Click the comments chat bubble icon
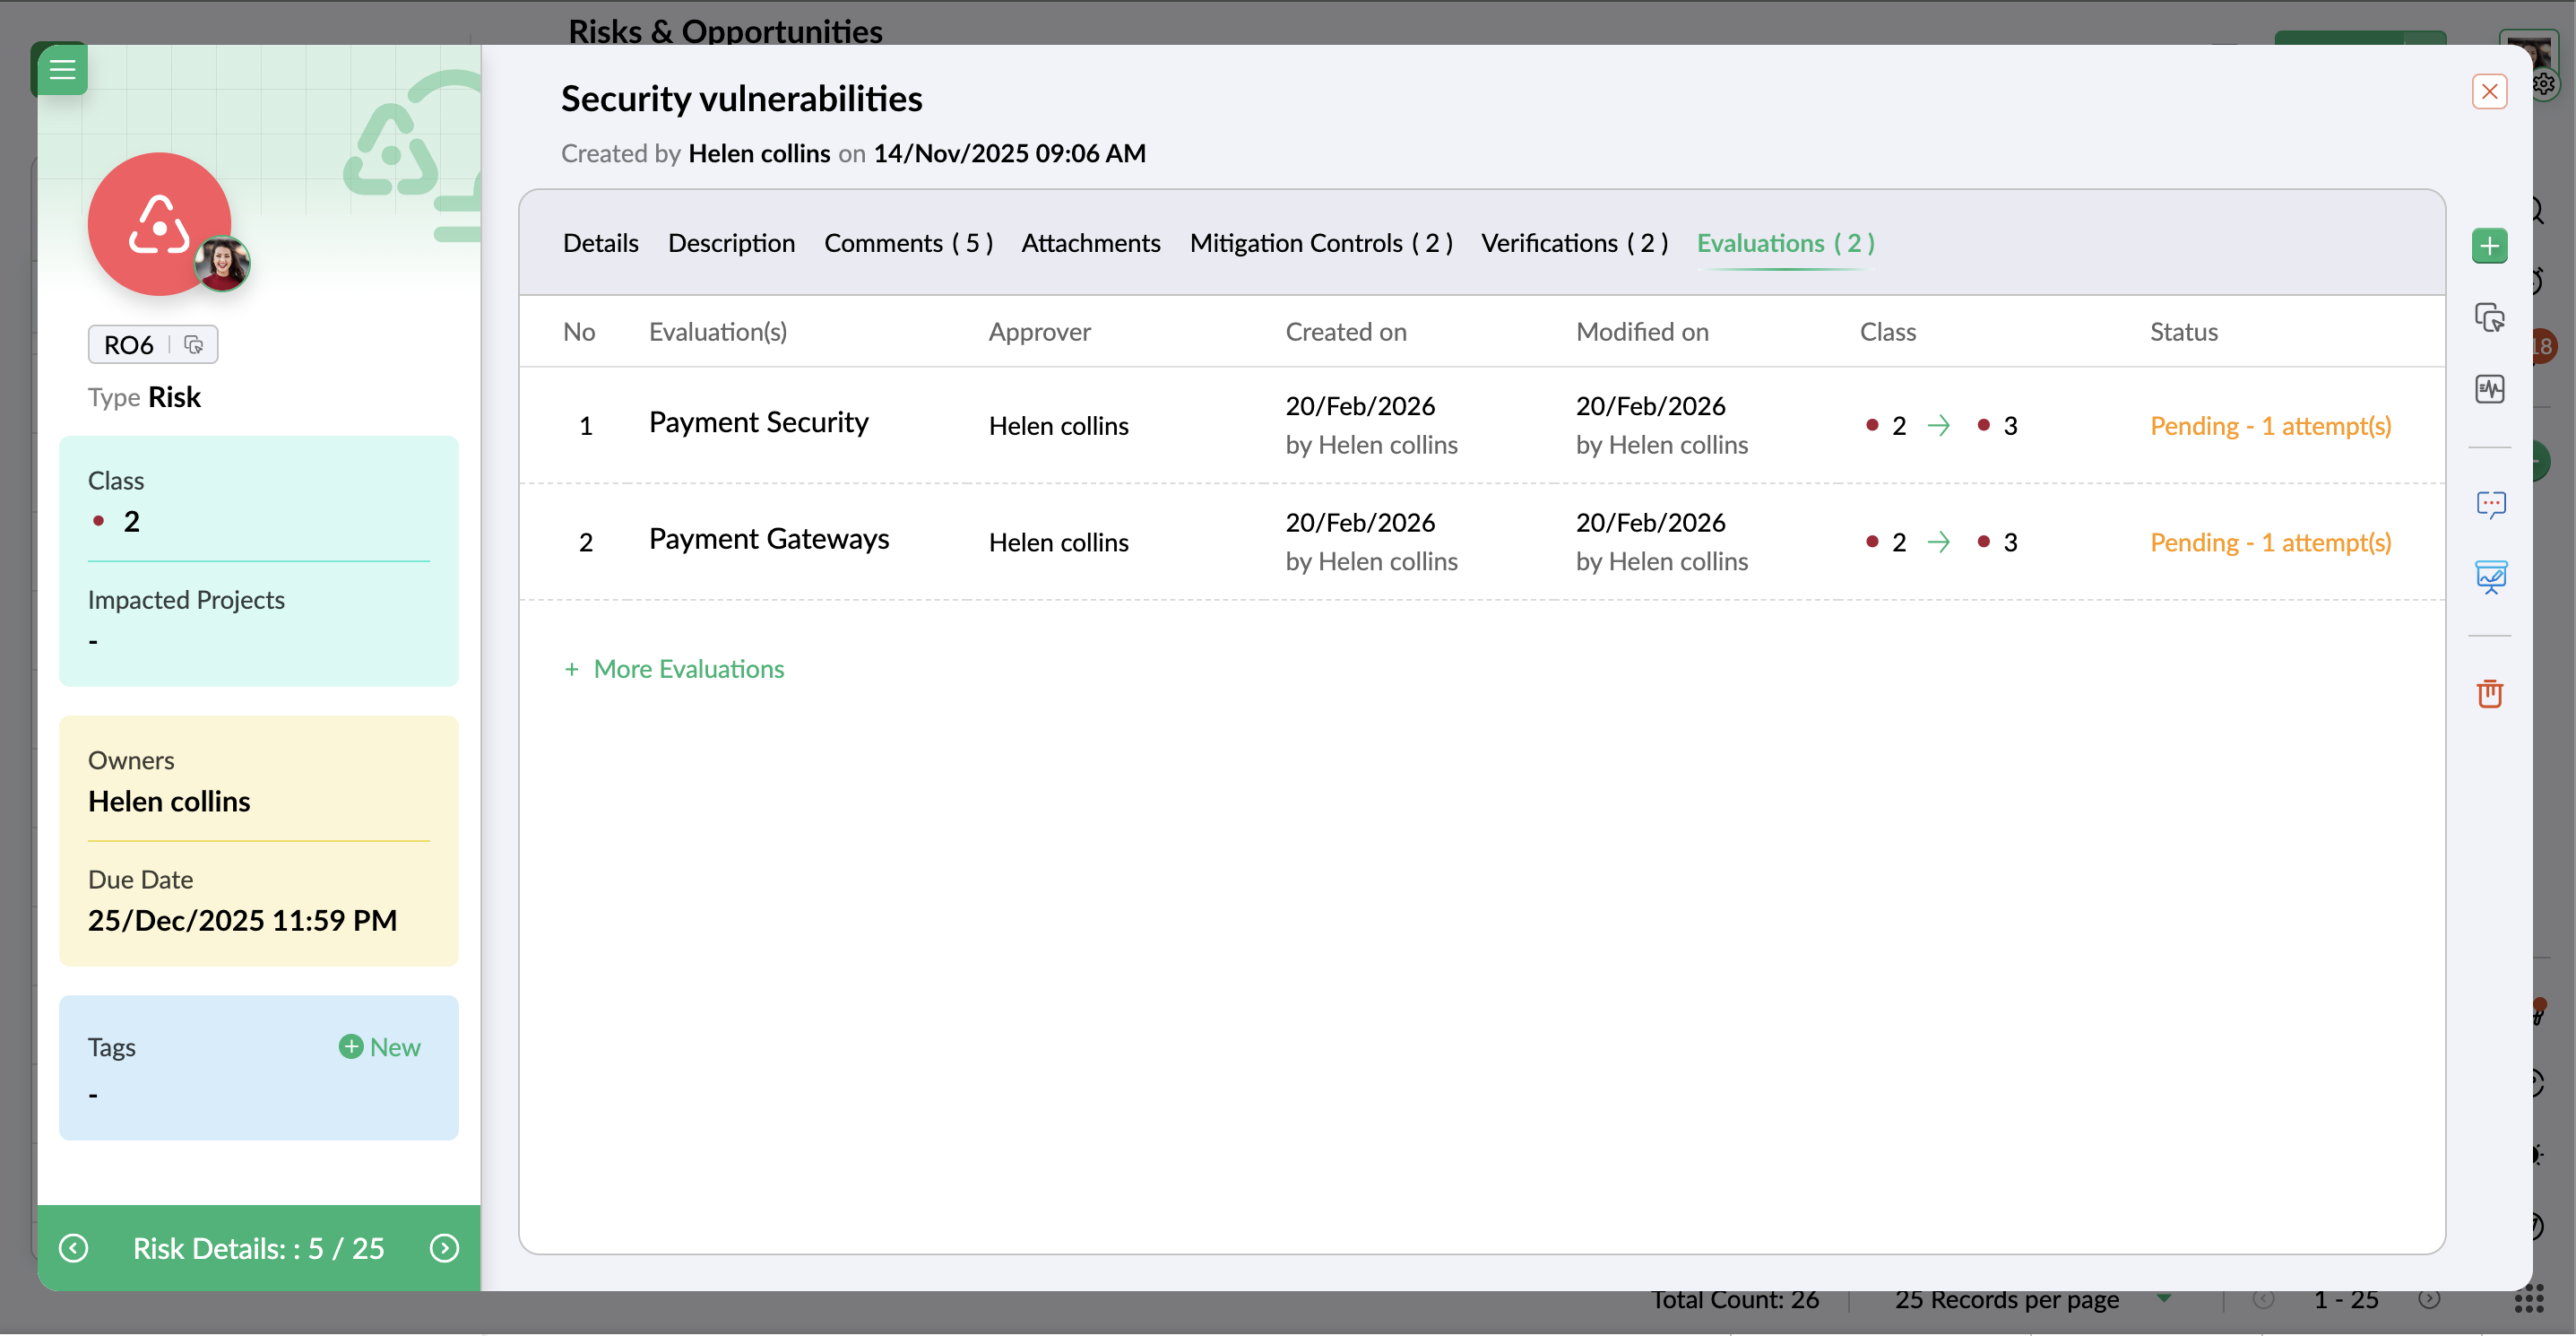This screenshot has width=2576, height=1336. pos(2489,504)
